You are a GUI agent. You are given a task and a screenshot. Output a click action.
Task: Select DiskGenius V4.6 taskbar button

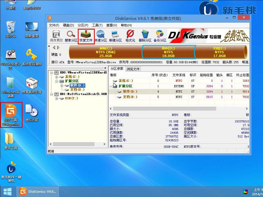coord(38,191)
